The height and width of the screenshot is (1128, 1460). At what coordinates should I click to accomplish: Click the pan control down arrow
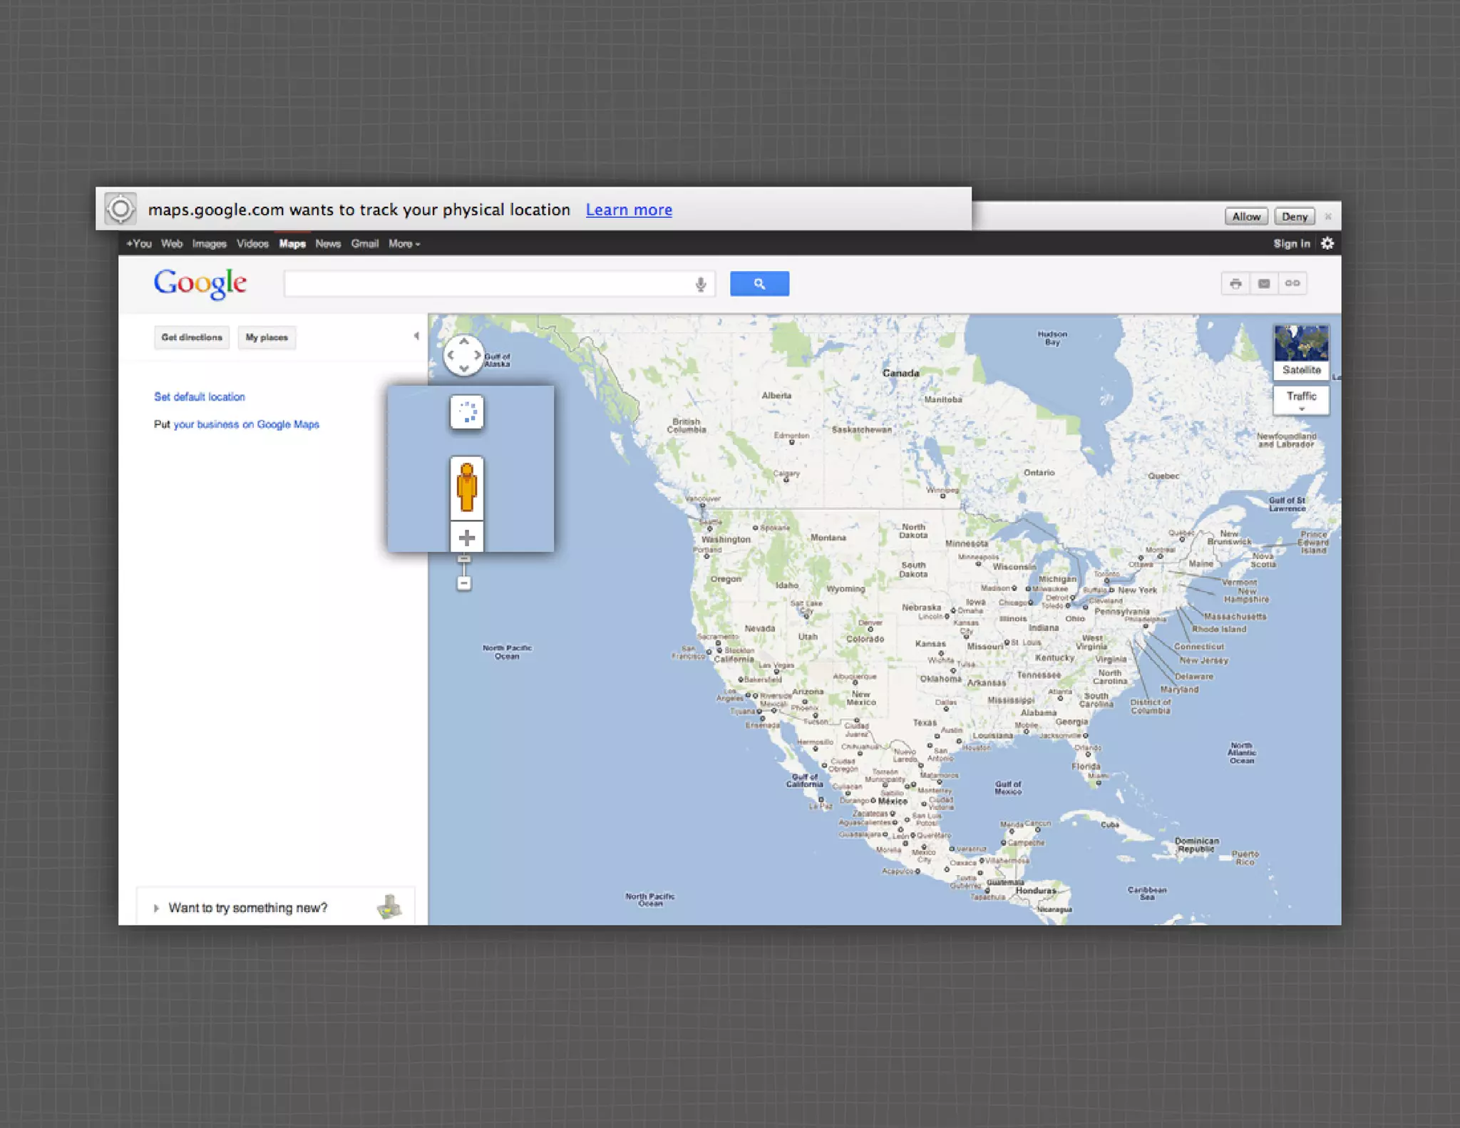tap(464, 369)
